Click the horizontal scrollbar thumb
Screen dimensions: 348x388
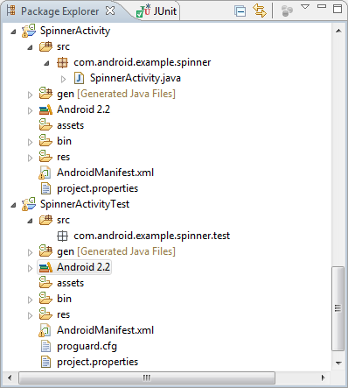point(147,378)
